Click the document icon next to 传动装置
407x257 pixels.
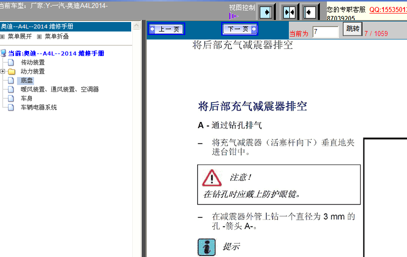pyautogui.click(x=11, y=62)
